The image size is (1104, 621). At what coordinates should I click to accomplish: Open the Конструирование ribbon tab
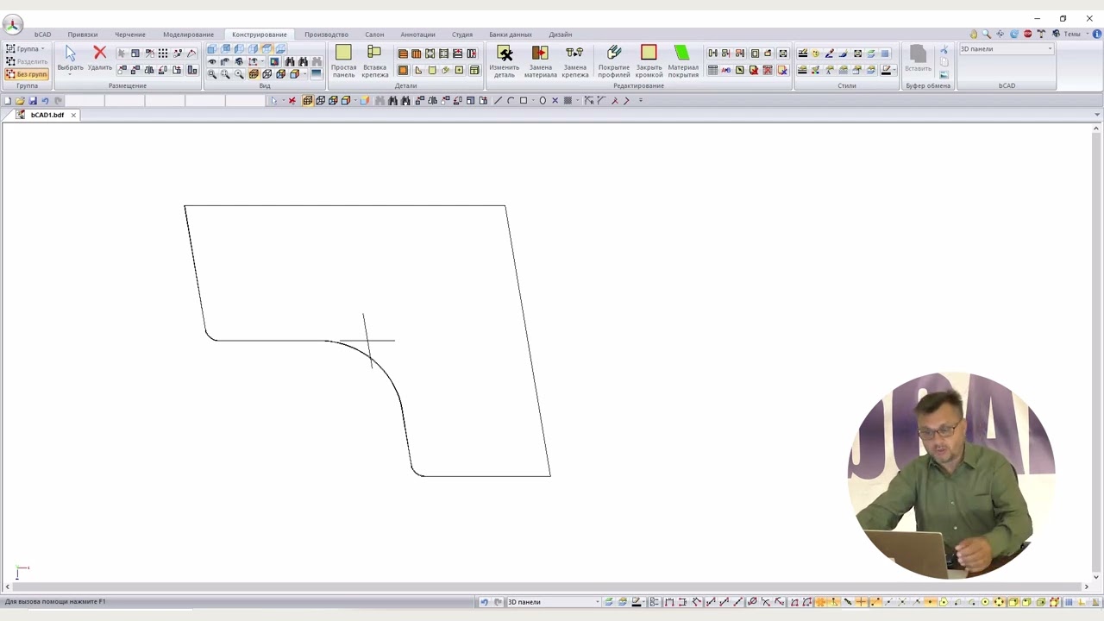259,34
